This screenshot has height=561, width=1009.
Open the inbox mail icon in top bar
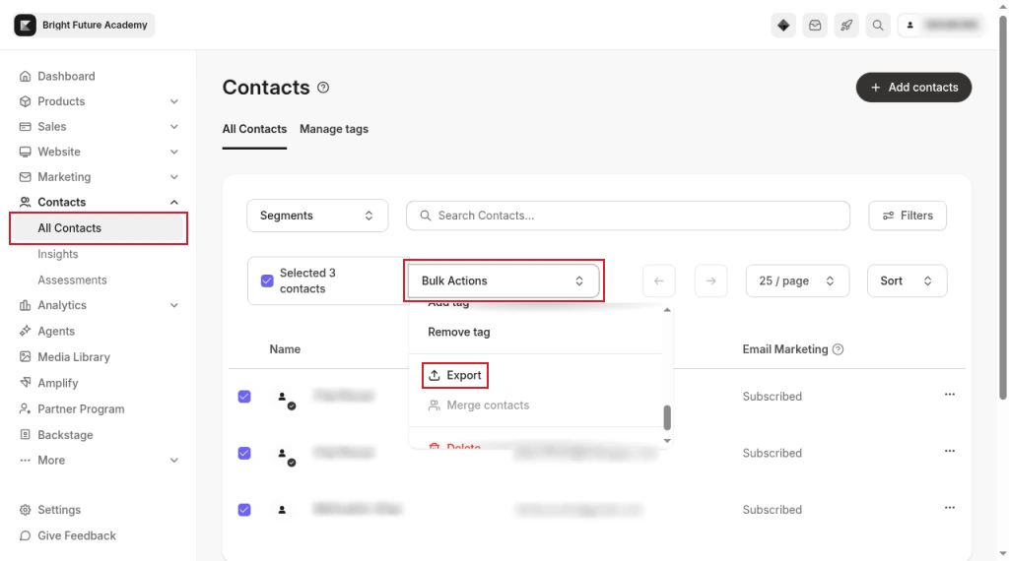pos(815,25)
